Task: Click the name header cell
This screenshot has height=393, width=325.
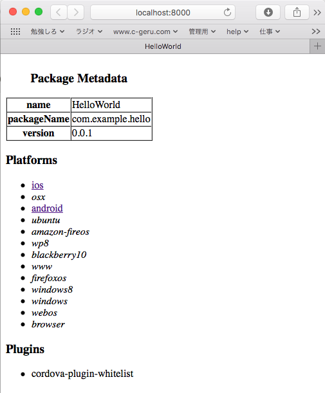Action: coord(39,105)
